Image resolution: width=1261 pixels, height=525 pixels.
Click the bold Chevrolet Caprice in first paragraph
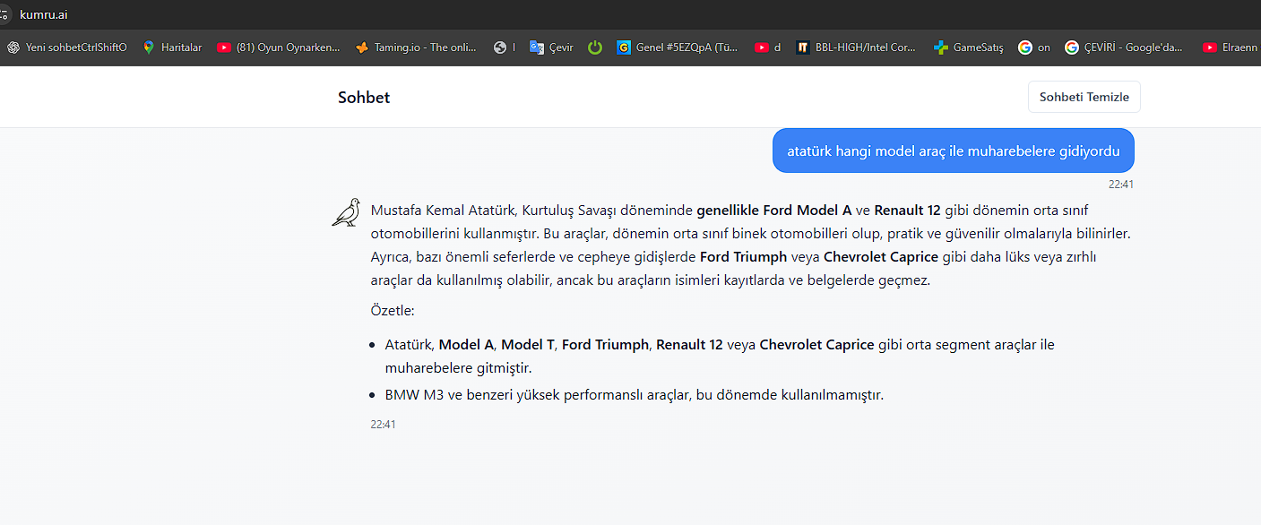coord(881,257)
